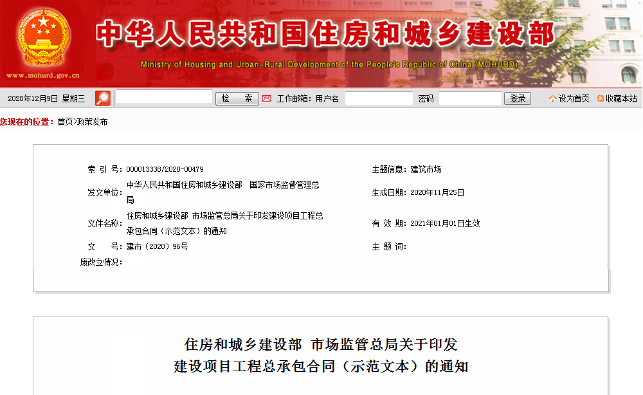Open the 收藏本站 link
Viewport: 643px width, 395px height.
pos(621,98)
